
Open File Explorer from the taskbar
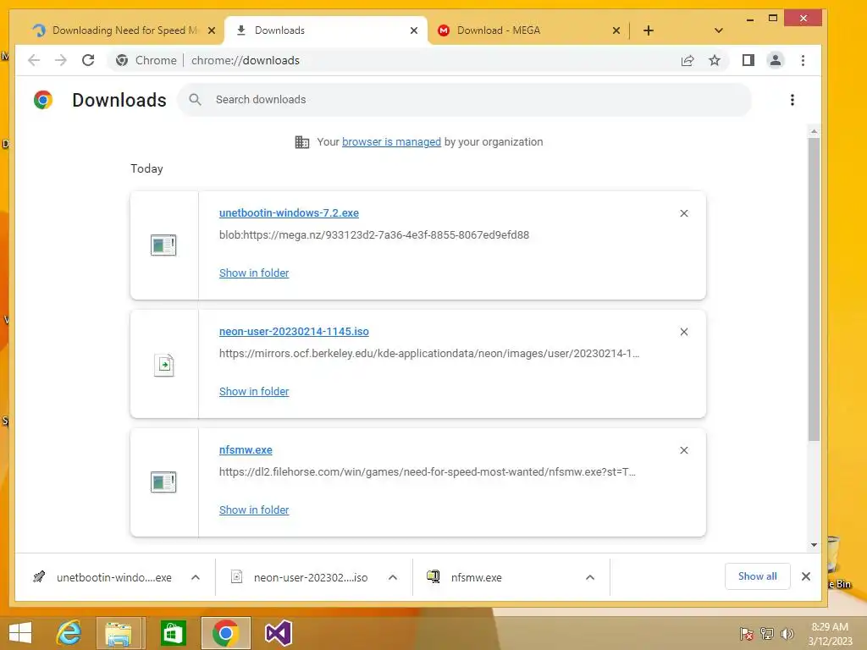(x=119, y=633)
